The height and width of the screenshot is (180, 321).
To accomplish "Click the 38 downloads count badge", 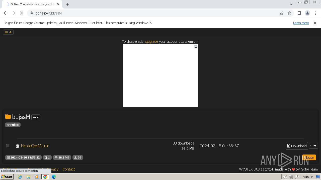I will pyautogui.click(x=78, y=157).
